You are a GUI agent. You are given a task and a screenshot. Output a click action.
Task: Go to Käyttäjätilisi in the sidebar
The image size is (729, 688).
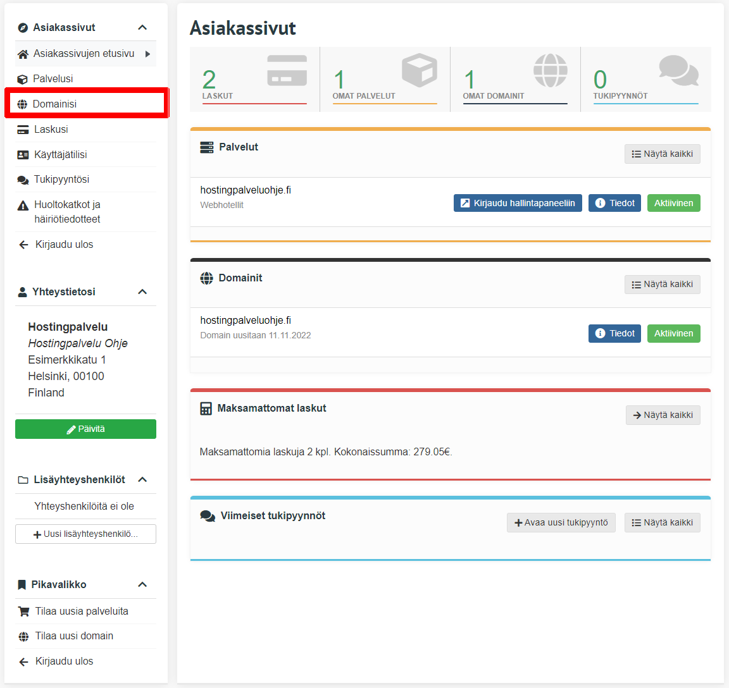point(60,154)
